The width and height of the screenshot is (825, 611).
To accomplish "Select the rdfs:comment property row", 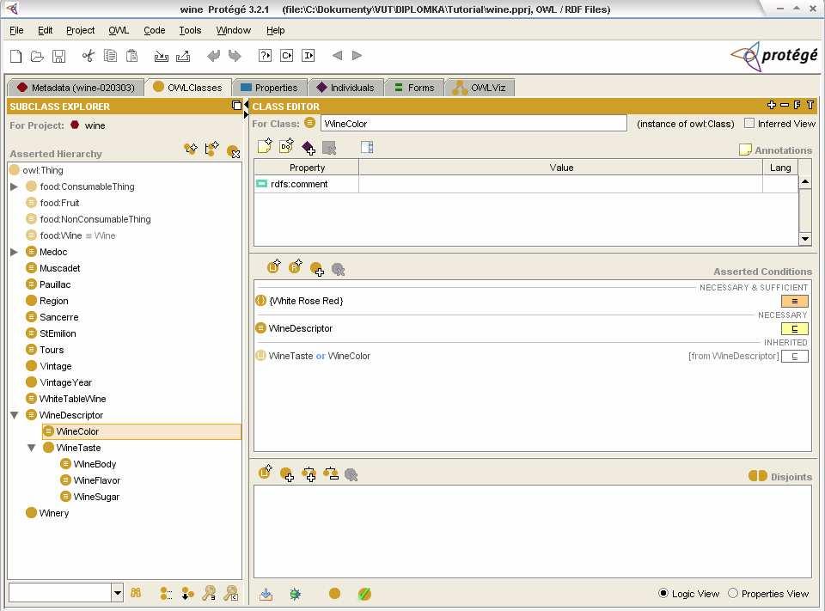I will 526,184.
